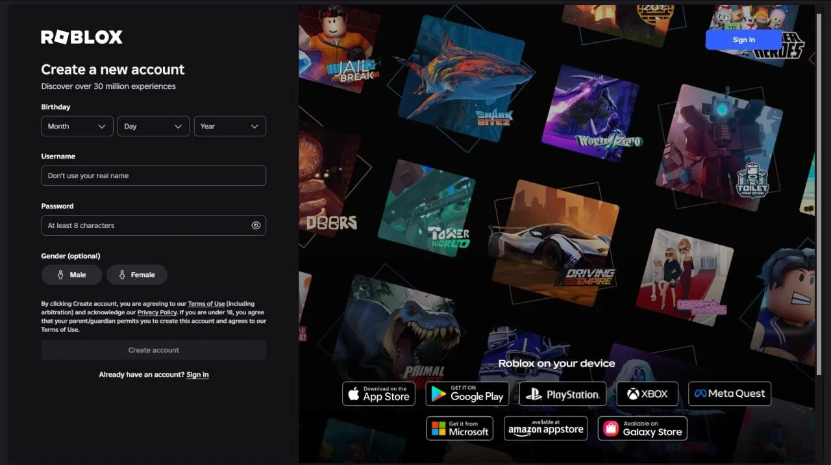Click the Roblox logo
Image resolution: width=831 pixels, height=465 pixels.
tap(82, 38)
